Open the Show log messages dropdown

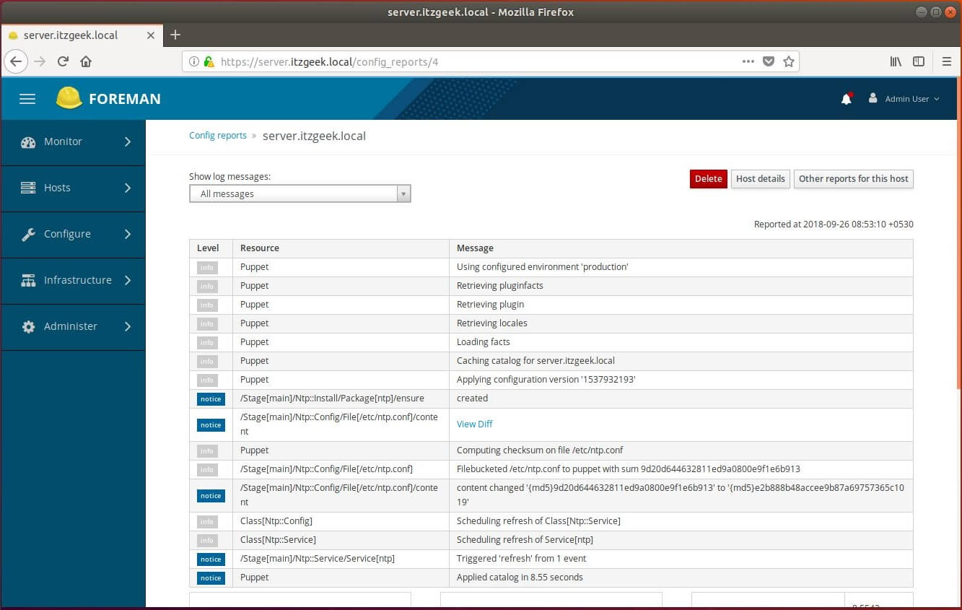(299, 193)
